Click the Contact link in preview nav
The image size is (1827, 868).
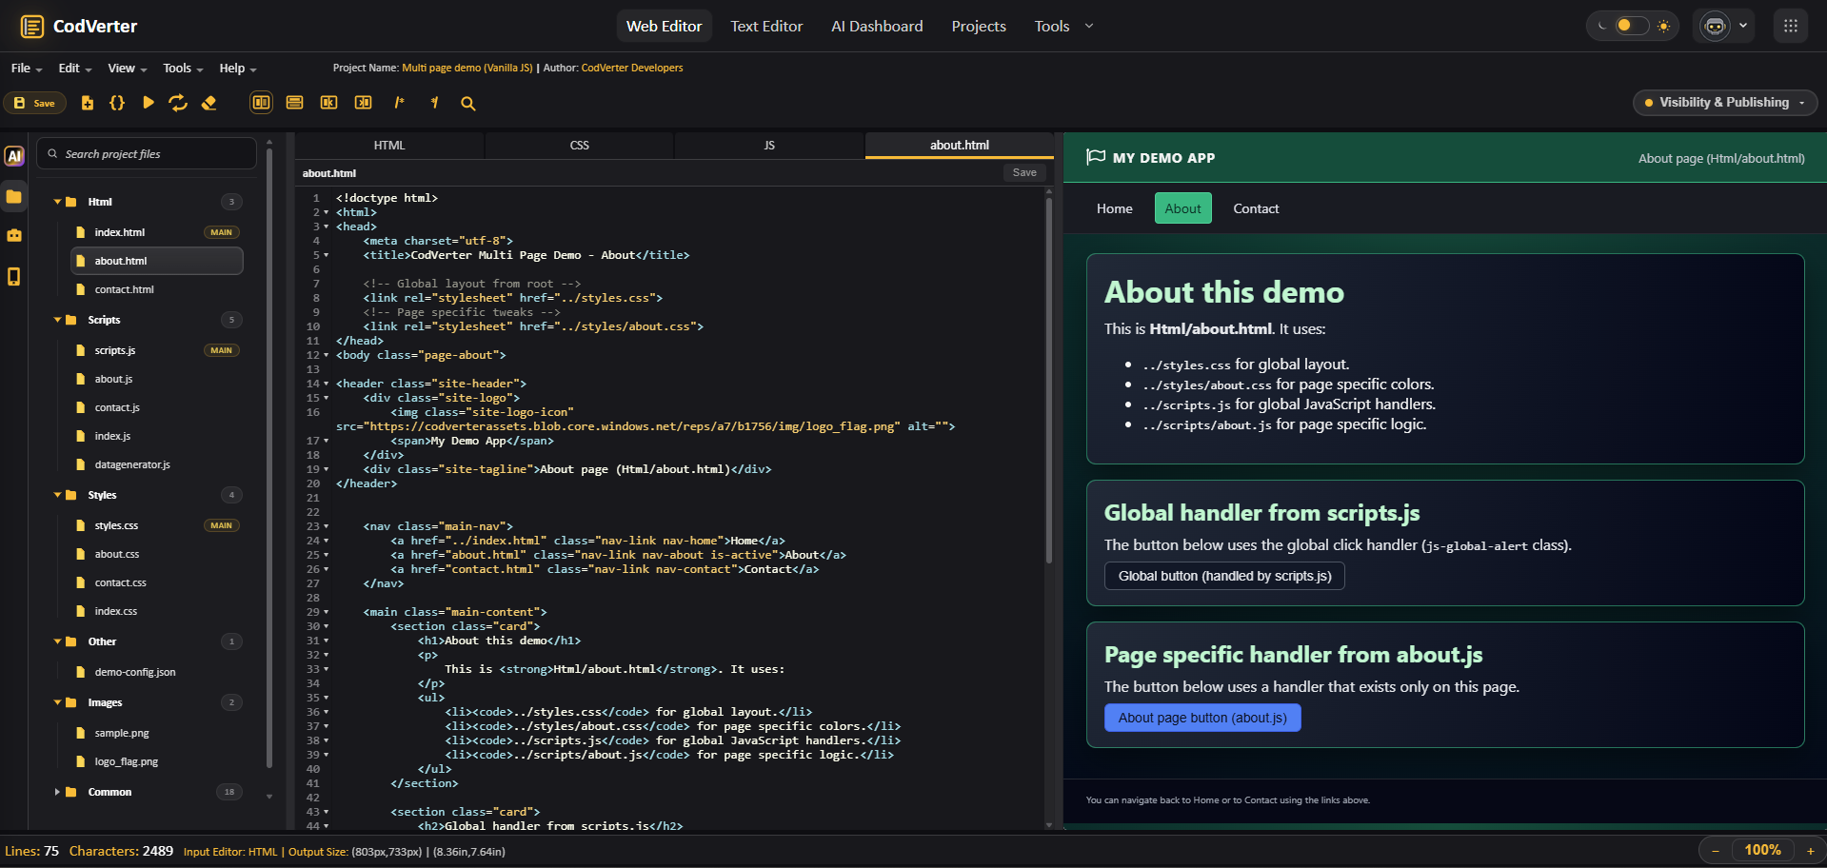tap(1256, 208)
